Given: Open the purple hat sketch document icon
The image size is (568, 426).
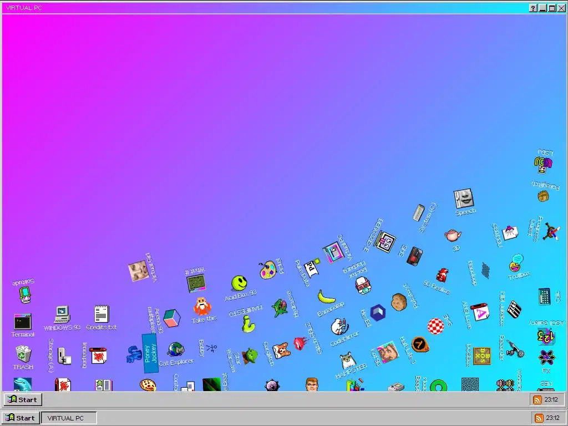Looking at the screenshot, I should click(x=510, y=233).
